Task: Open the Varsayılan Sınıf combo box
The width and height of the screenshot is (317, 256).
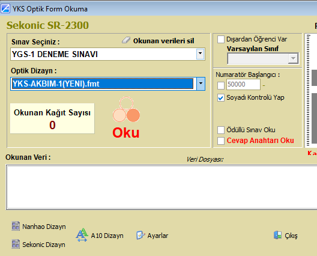Action: click(263, 58)
